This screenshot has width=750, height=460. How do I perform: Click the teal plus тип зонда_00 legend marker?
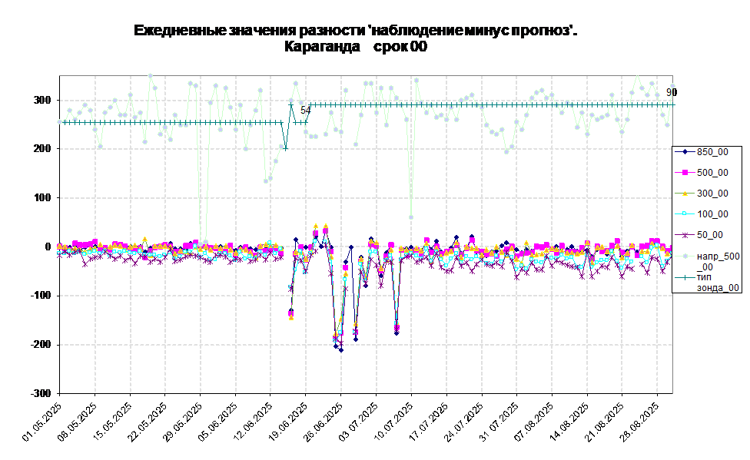click(x=685, y=276)
